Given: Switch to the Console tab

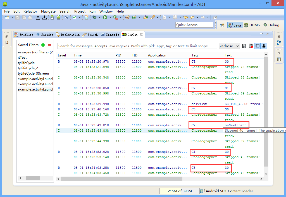Looking at the screenshot, I should pyautogui.click(x=110, y=35).
